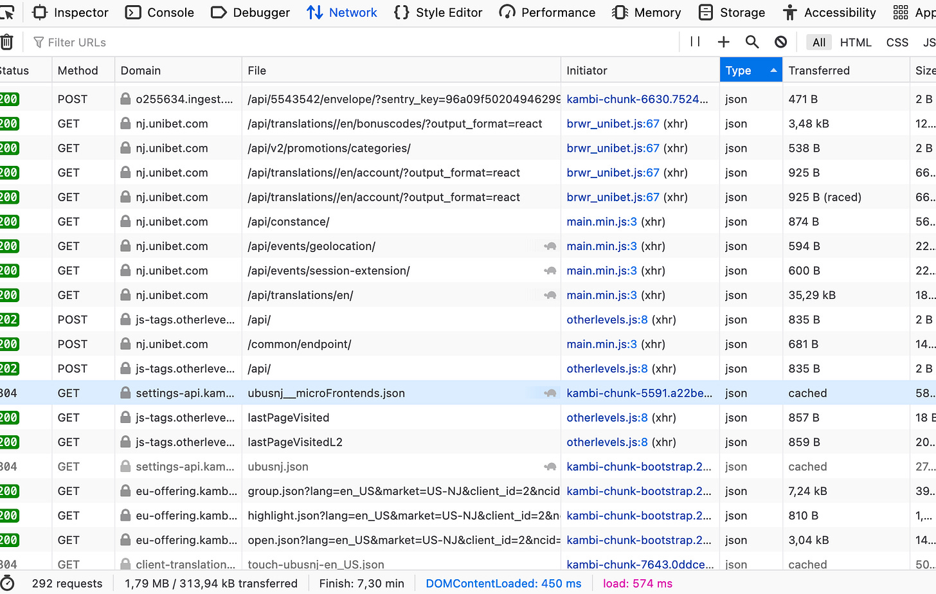Open the Console tab
The height and width of the screenshot is (594, 936).
pos(159,12)
